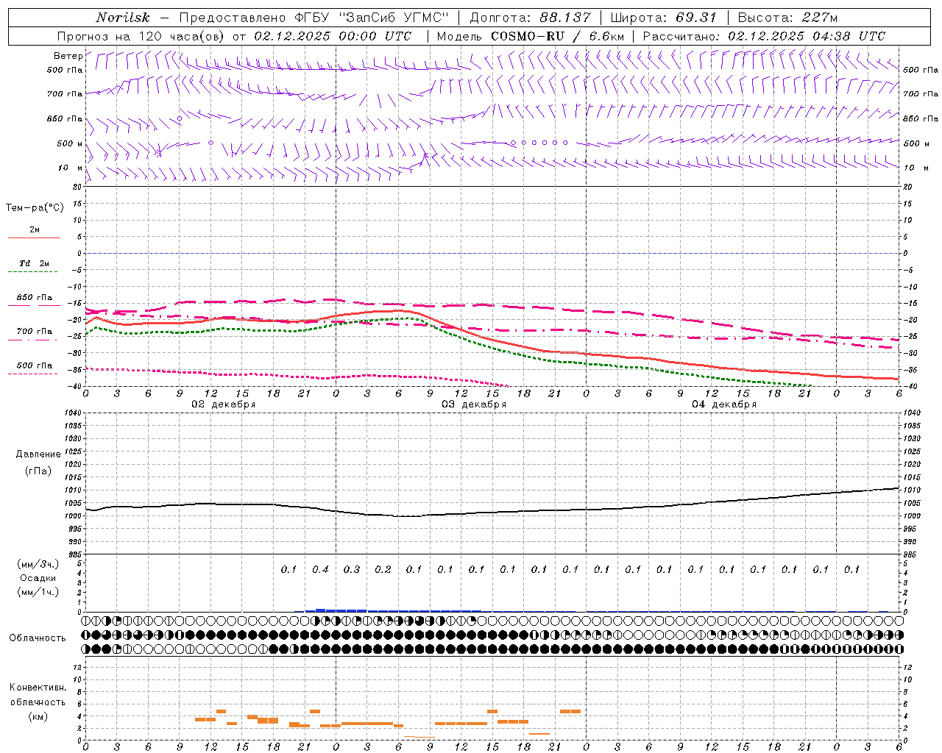Click the "(мм/3ч.)" precipitation unit label
This screenshot has height=753, width=942.
pyautogui.click(x=38, y=564)
